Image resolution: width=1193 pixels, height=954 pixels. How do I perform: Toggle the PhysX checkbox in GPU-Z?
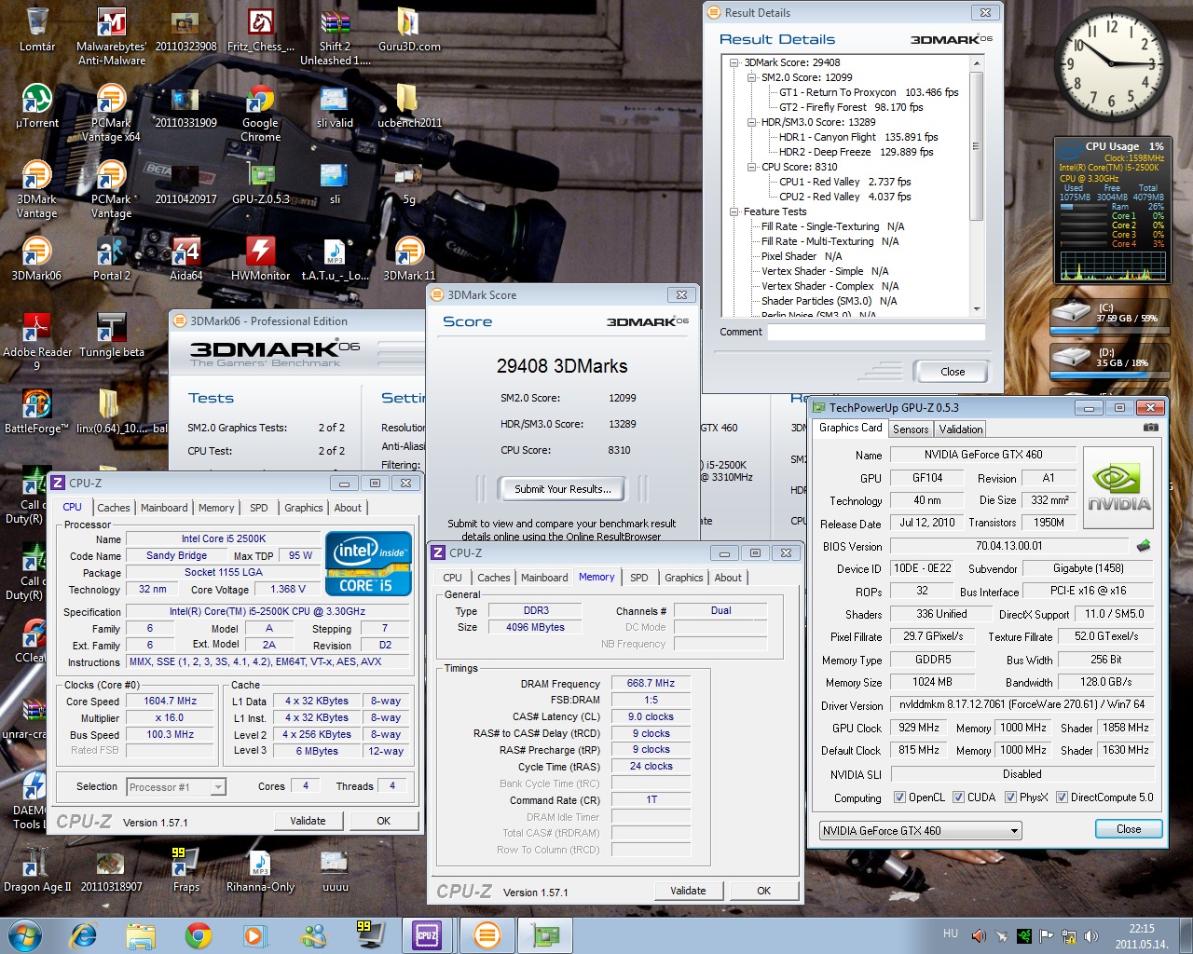pyautogui.click(x=1010, y=797)
